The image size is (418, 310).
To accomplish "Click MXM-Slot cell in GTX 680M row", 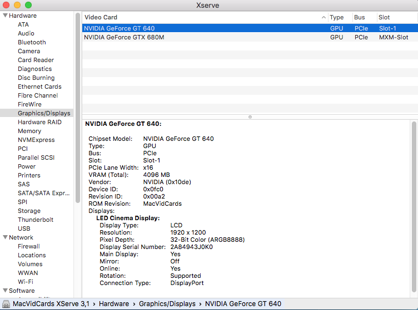I will [394, 37].
